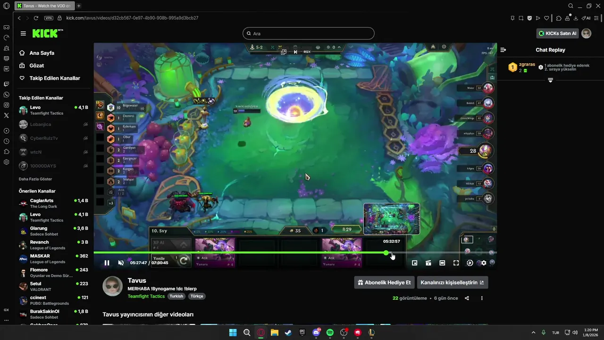Open playback speed control
Image resolution: width=604 pixels, height=340 pixels.
coord(470,263)
